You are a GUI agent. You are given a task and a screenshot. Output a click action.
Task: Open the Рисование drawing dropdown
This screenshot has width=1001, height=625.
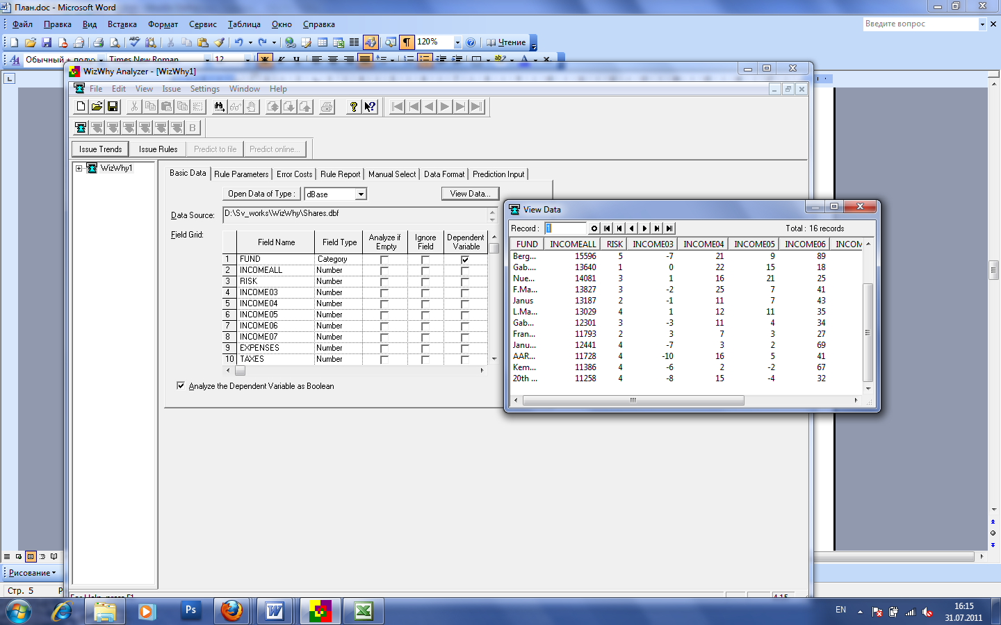[x=32, y=573]
